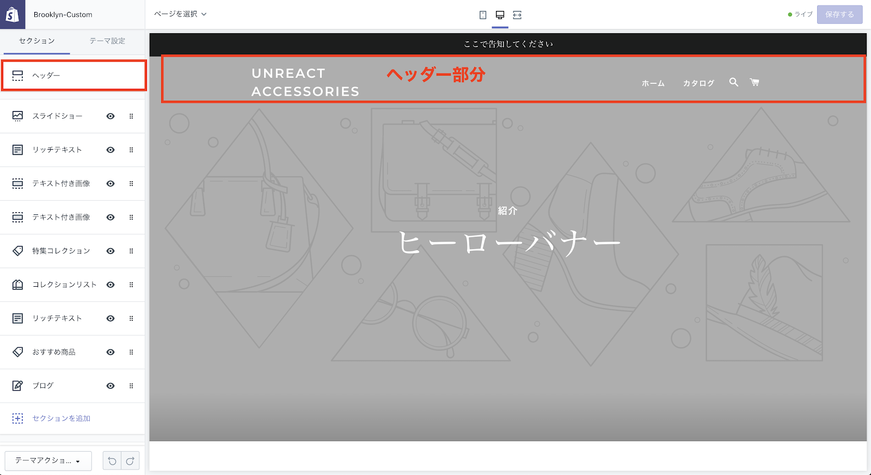The image size is (871, 475).
Task: Click the redo arrow button
Action: tap(130, 461)
